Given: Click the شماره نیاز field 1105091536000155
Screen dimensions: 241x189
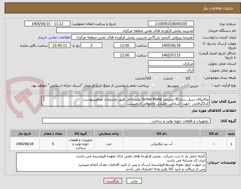Looking at the screenshot, I should click(171, 24).
